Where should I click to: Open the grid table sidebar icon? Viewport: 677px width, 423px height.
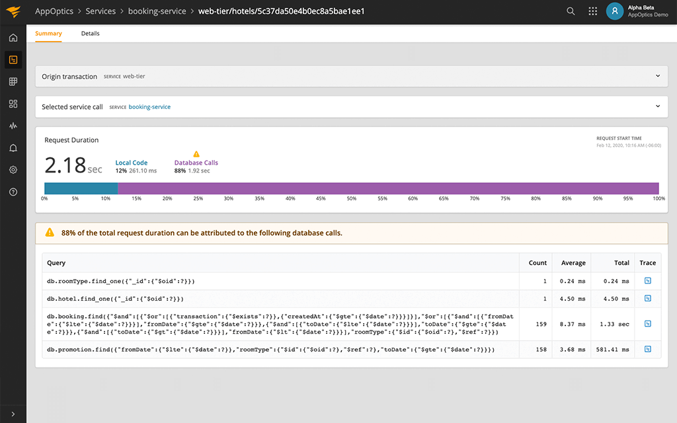(x=13, y=81)
